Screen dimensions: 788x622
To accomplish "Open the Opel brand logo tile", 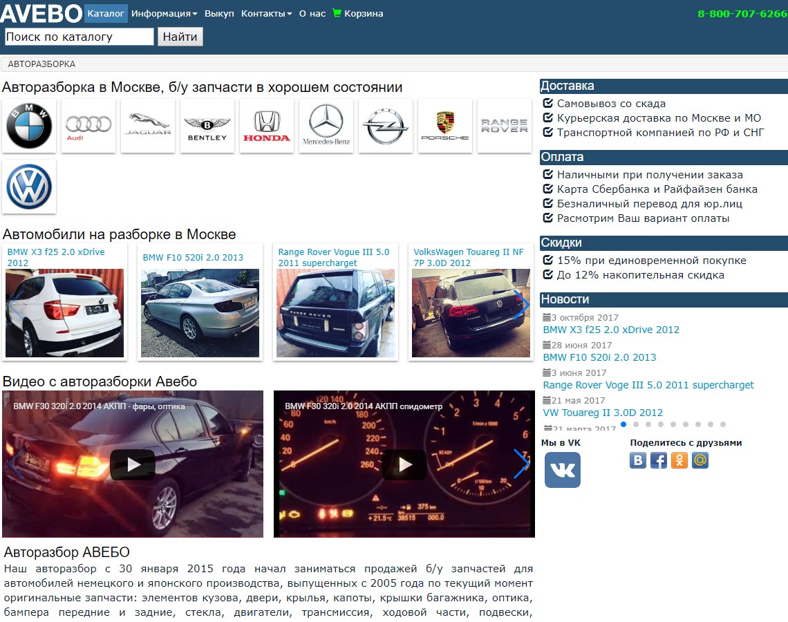I will point(386,126).
